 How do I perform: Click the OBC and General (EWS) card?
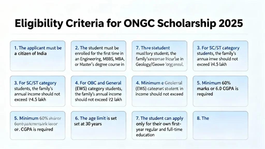pyautogui.click(x=98, y=91)
